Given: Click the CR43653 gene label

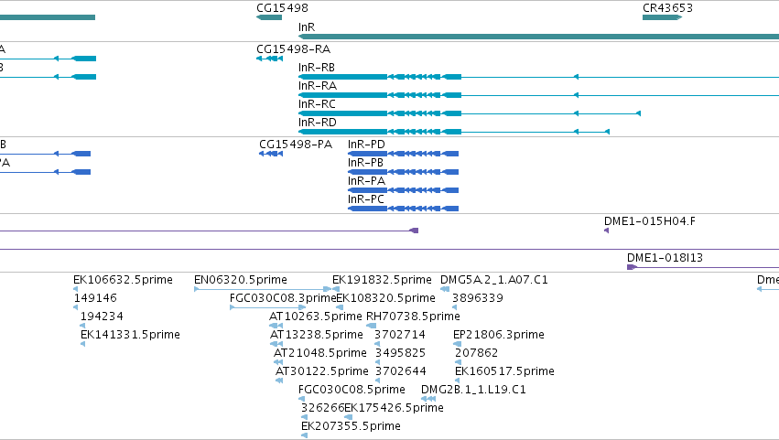Looking at the screenshot, I should point(667,8).
